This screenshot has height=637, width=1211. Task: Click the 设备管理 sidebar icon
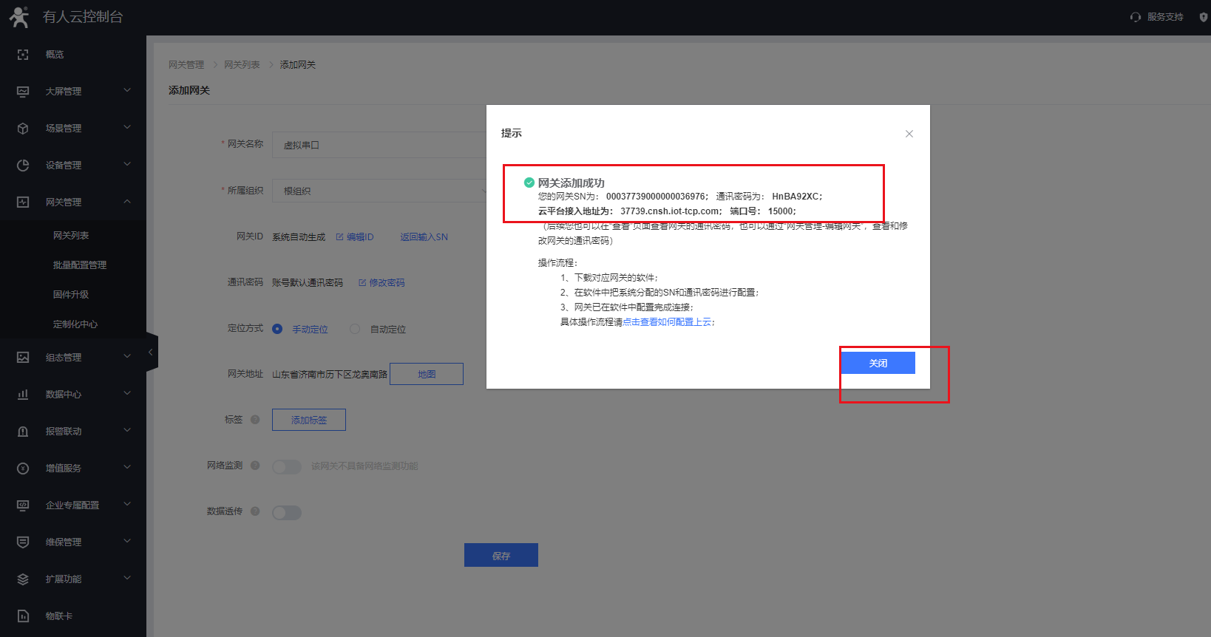coord(23,166)
